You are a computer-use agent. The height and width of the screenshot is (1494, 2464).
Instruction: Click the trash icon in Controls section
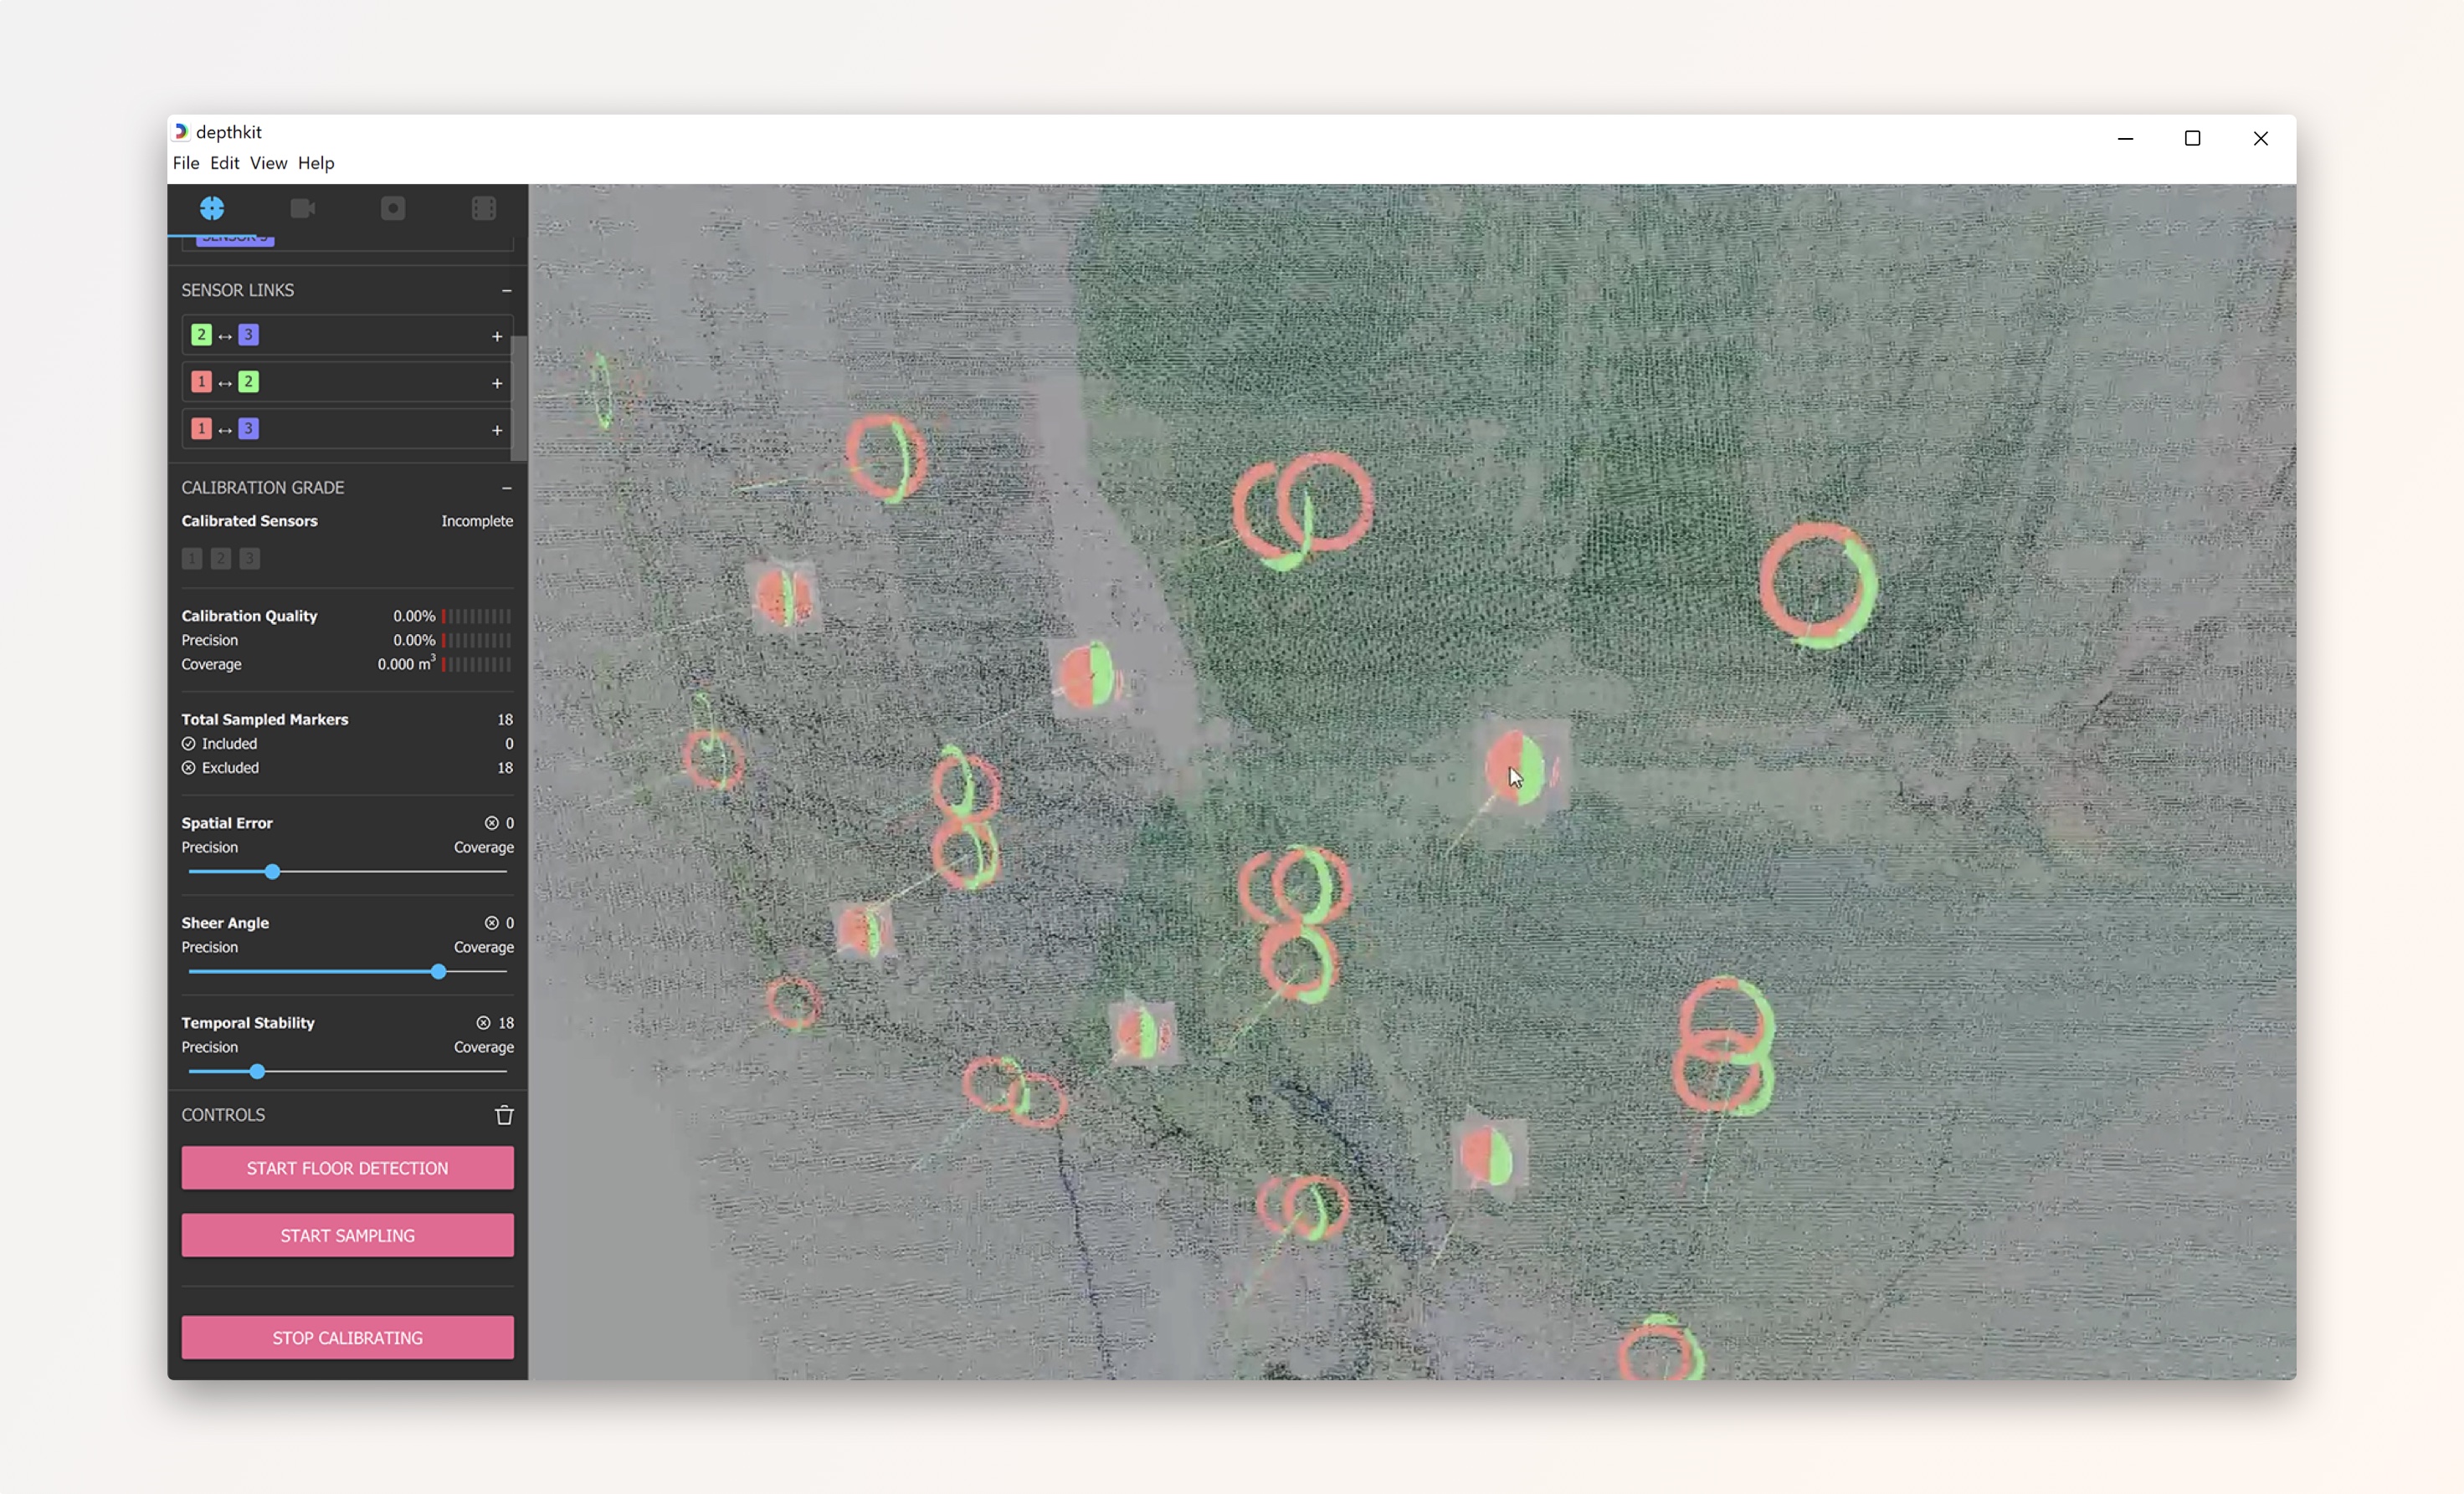tap(503, 1114)
